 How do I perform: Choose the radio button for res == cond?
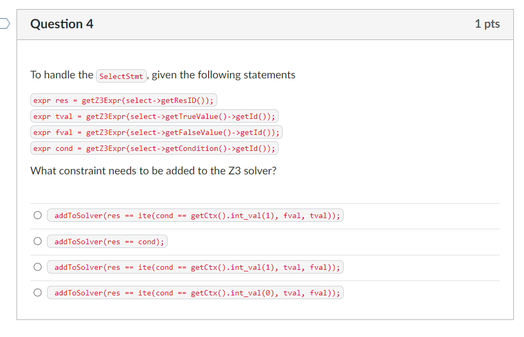[x=38, y=241]
